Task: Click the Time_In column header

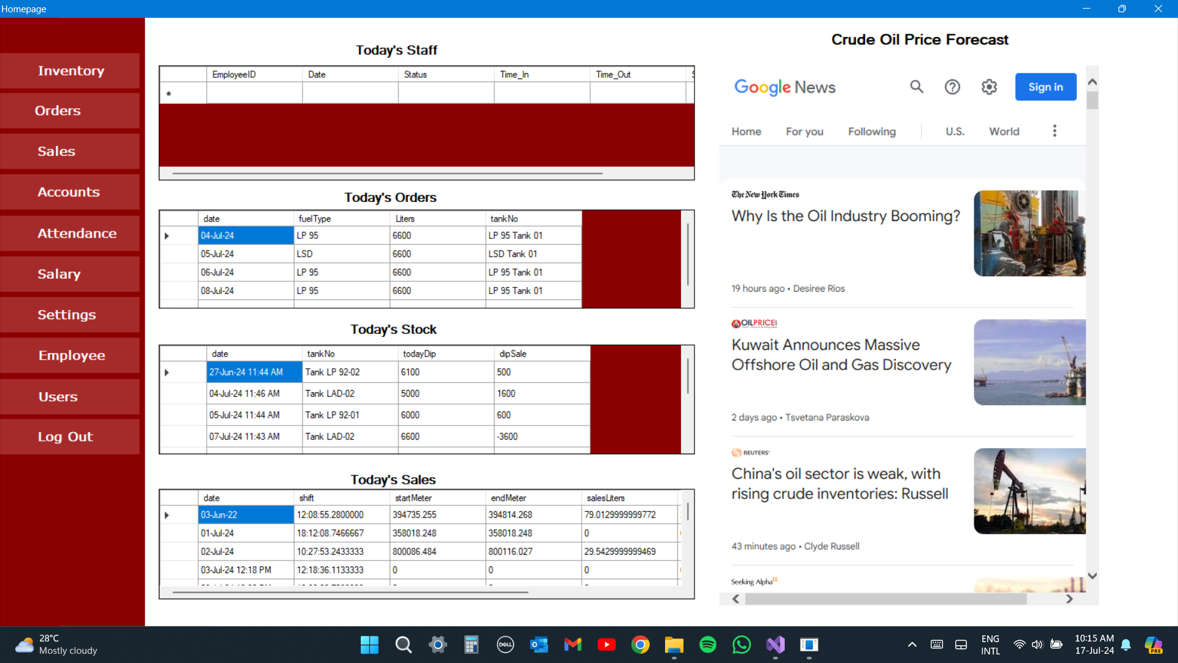Action: pos(542,74)
